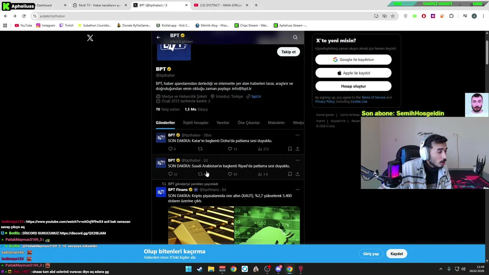The height and width of the screenshot is (275, 489).
Task: Bookmark the Riyad explosion post
Action: [290, 174]
